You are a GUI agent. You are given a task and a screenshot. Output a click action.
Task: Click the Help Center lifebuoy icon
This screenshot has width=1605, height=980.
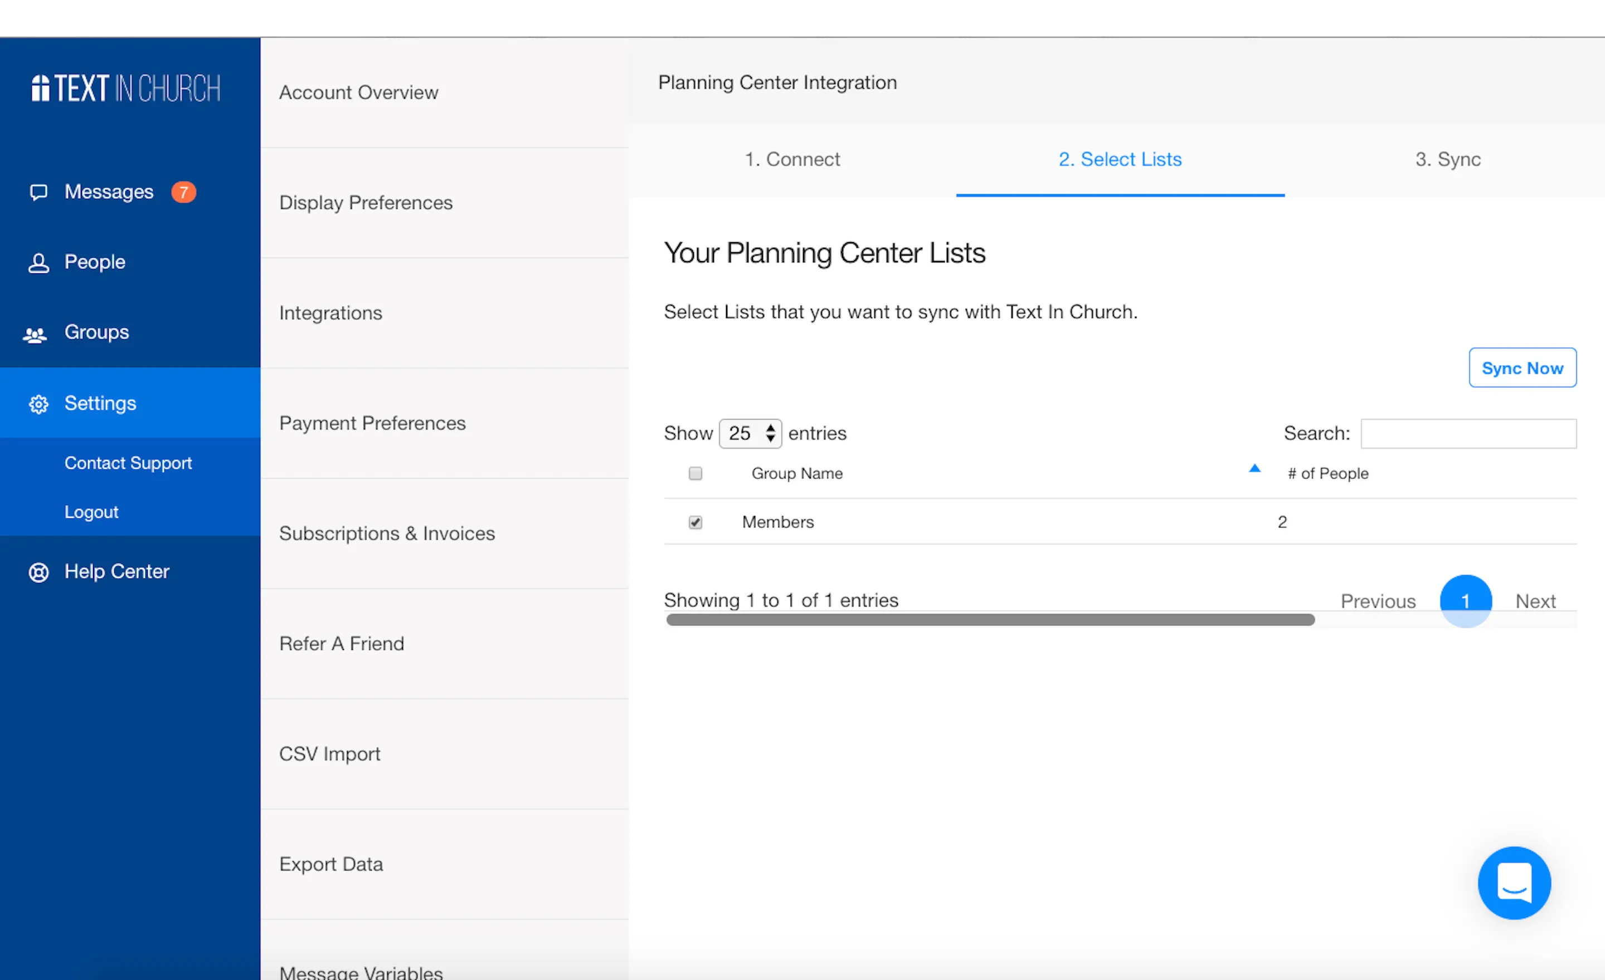pos(38,572)
